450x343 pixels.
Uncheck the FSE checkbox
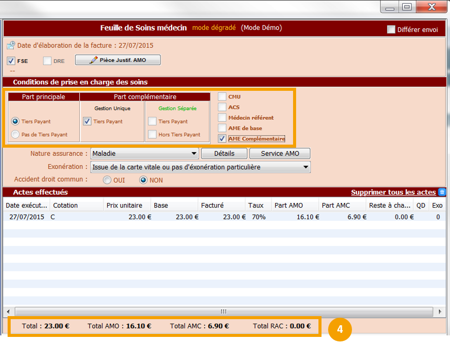pyautogui.click(x=11, y=61)
